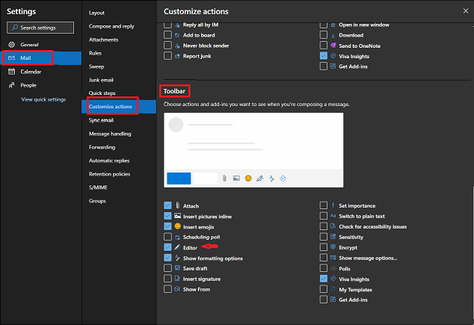Check the Set importance checkbox

324,205
